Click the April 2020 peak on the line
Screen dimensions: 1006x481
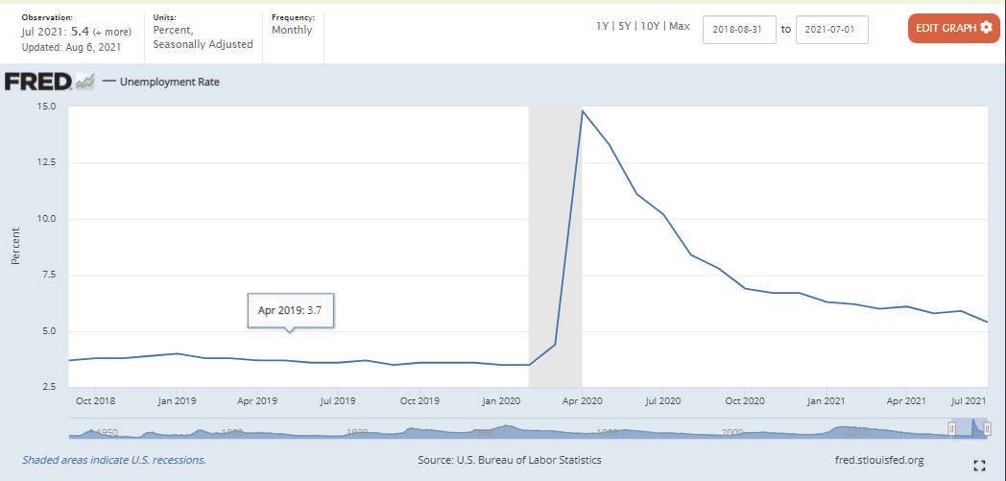pos(582,110)
